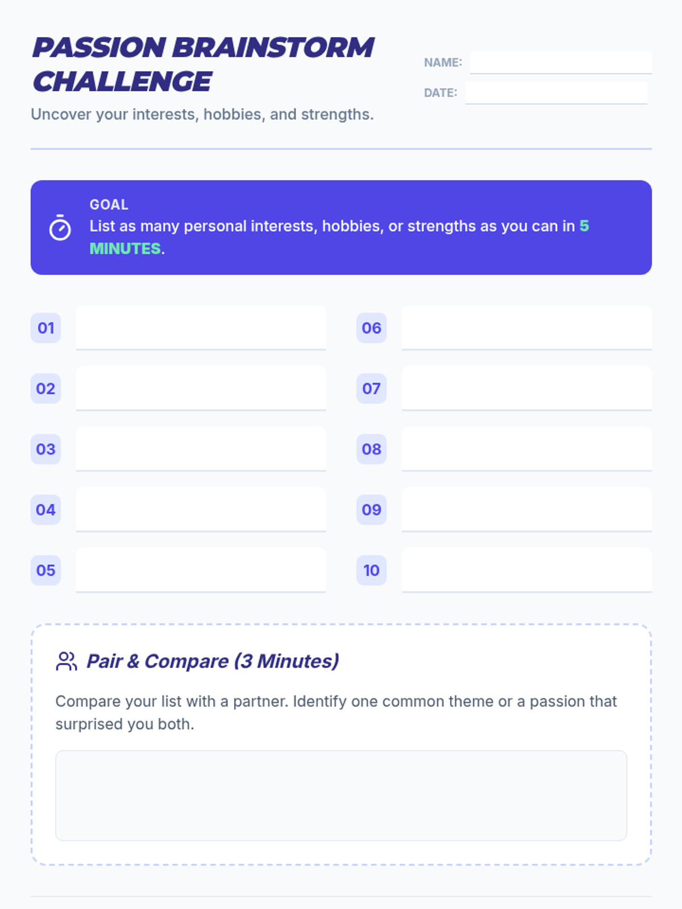Click the Pair & Compare heading
The width and height of the screenshot is (682, 909).
coord(213,661)
